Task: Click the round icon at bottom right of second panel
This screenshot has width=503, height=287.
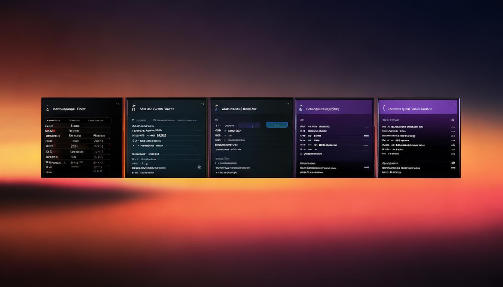Action: [x=199, y=167]
